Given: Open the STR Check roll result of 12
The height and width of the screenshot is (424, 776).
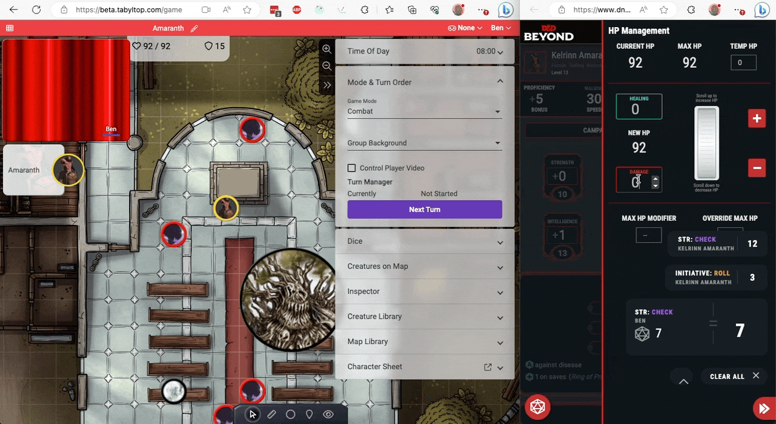Looking at the screenshot, I should pos(716,244).
